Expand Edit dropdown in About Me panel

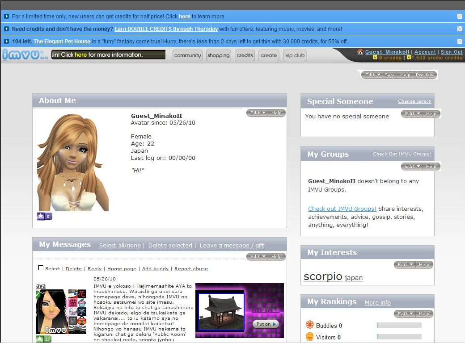point(258,113)
